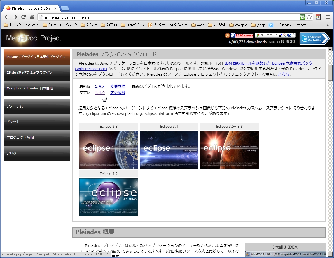Open the SourceForge logo link
Viewport: 334px width, 258px height.
pyautogui.click(x=282, y=42)
